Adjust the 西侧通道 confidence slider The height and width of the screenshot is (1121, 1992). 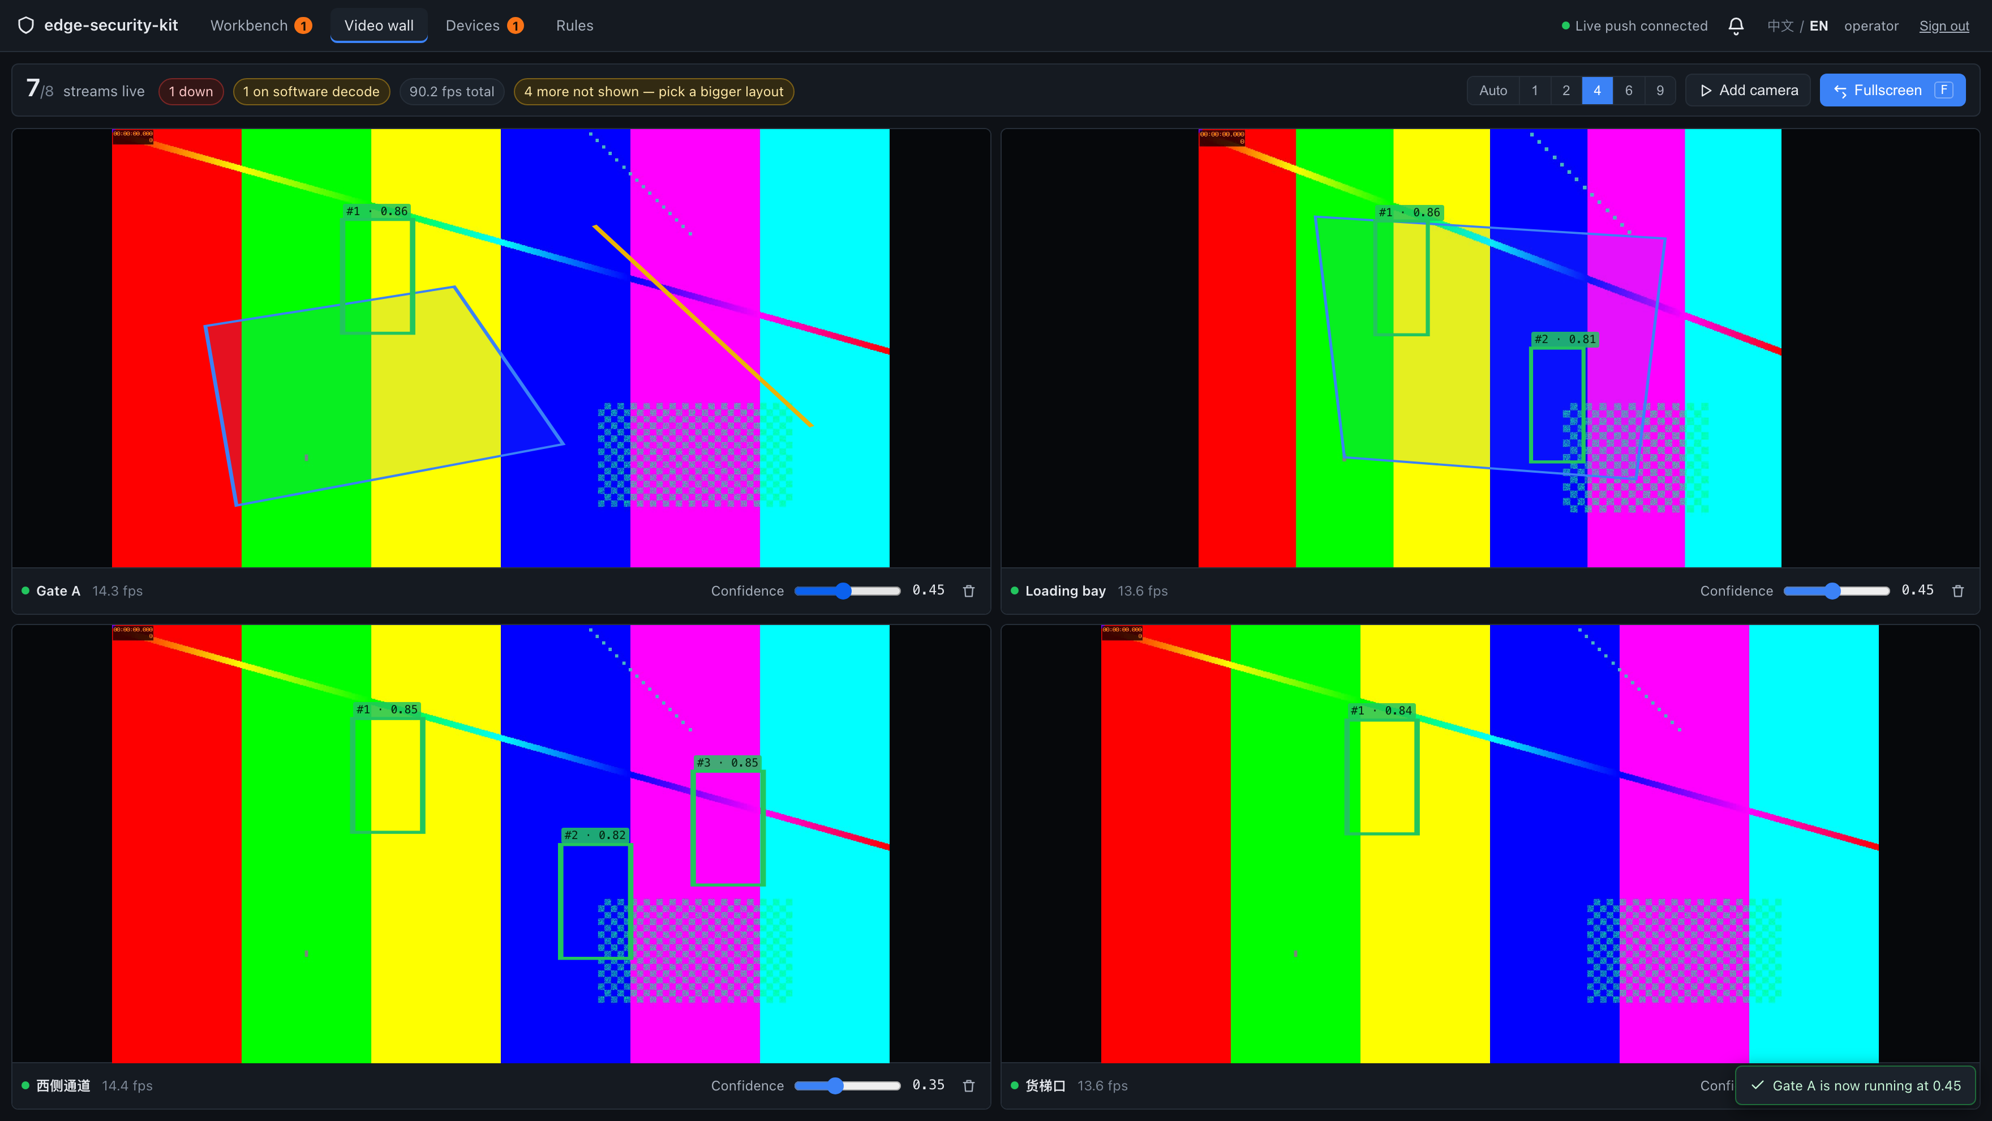point(848,1086)
